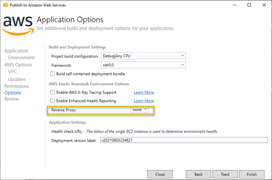Enable AWS X-Ray Tracing Support checkbox
The width and height of the screenshot is (272, 180).
pos(52,92)
